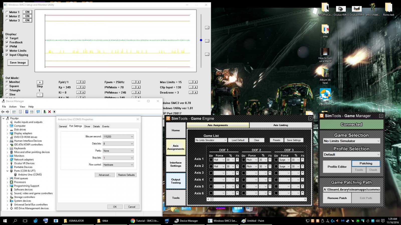401x225 pixels.
Task: Click the blue slider handle beside the graph
Action: coord(201,40)
